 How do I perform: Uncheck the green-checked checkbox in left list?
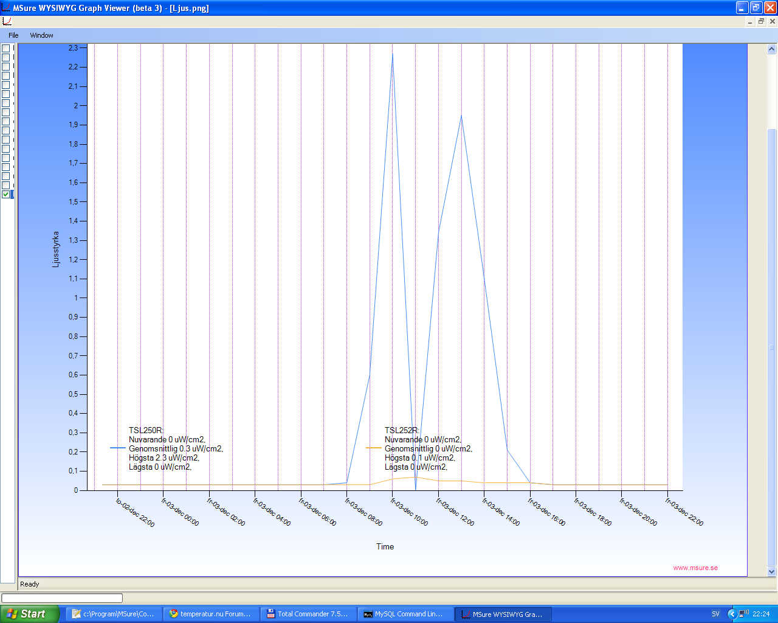[x=5, y=195]
